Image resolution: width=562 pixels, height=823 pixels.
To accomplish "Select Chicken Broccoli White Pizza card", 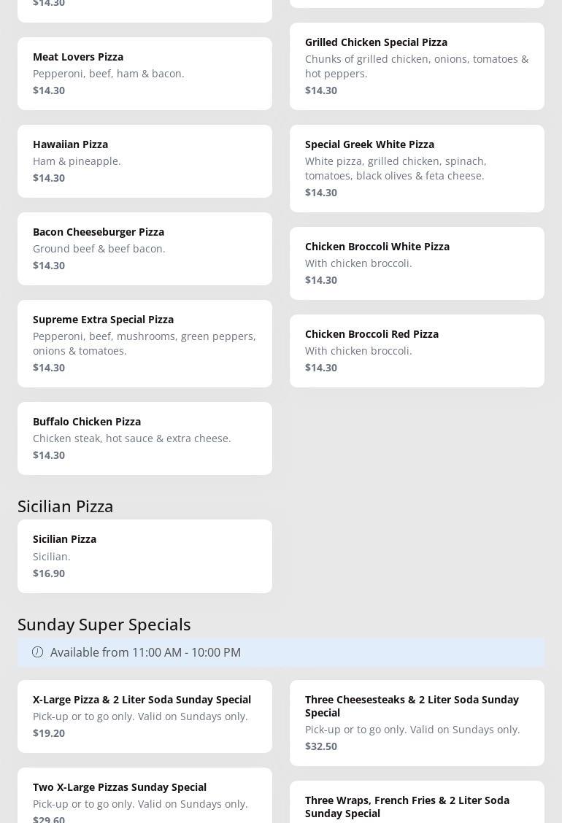I will tap(417, 263).
